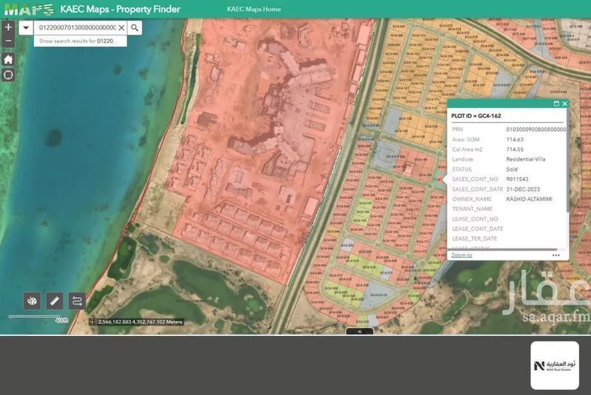Click 'Zoom to' in the popup
Screen dimensions: 591x395
click(x=462, y=255)
